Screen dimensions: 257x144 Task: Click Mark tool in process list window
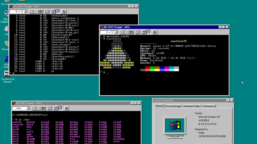pos(31,12)
